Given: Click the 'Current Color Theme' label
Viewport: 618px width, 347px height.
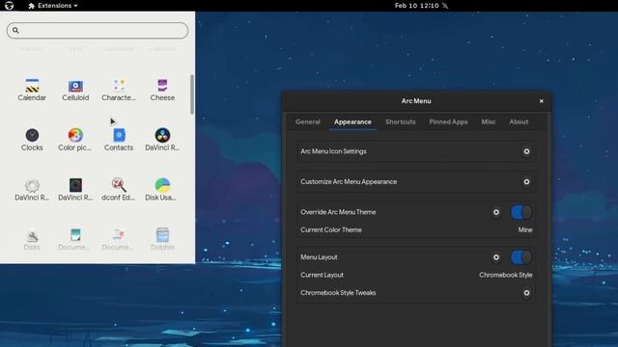Looking at the screenshot, I should click(x=330, y=230).
